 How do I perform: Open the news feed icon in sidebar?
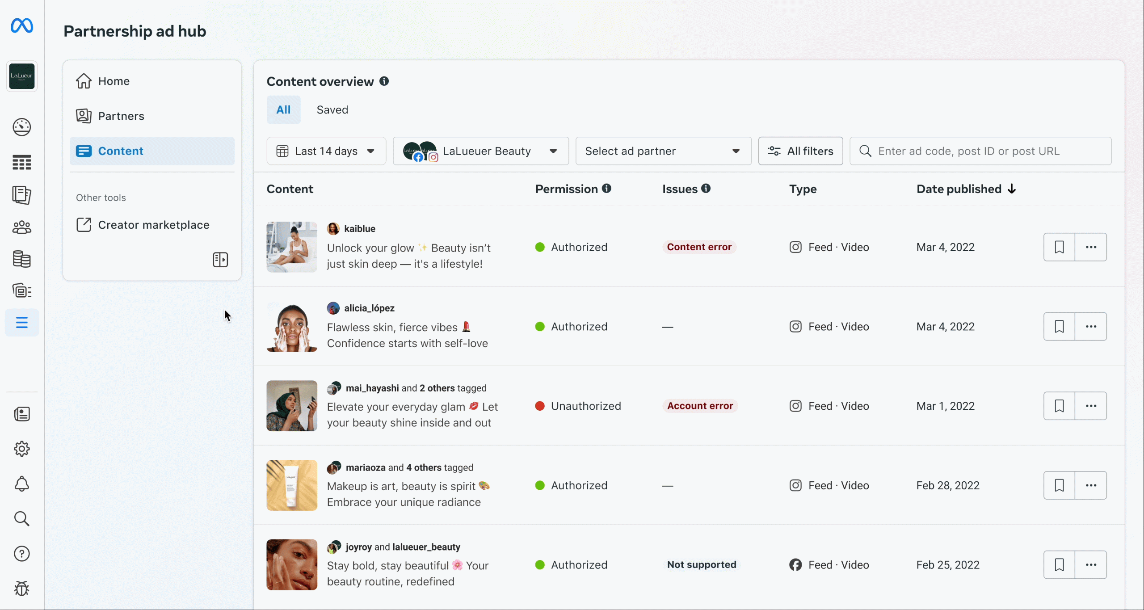click(21, 414)
